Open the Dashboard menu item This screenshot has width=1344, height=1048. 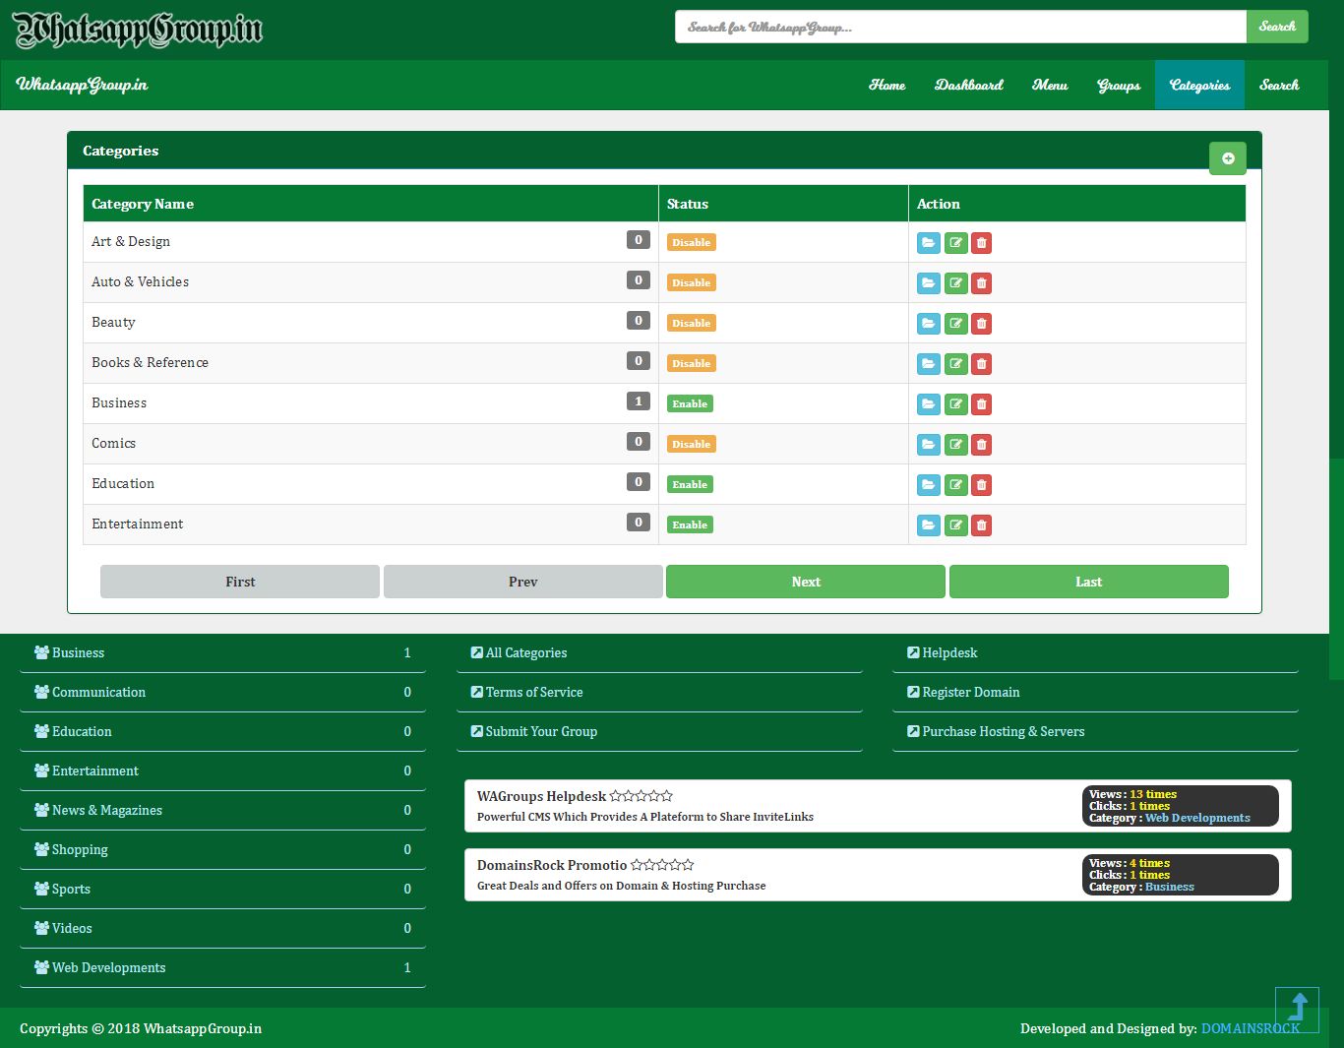(x=968, y=86)
